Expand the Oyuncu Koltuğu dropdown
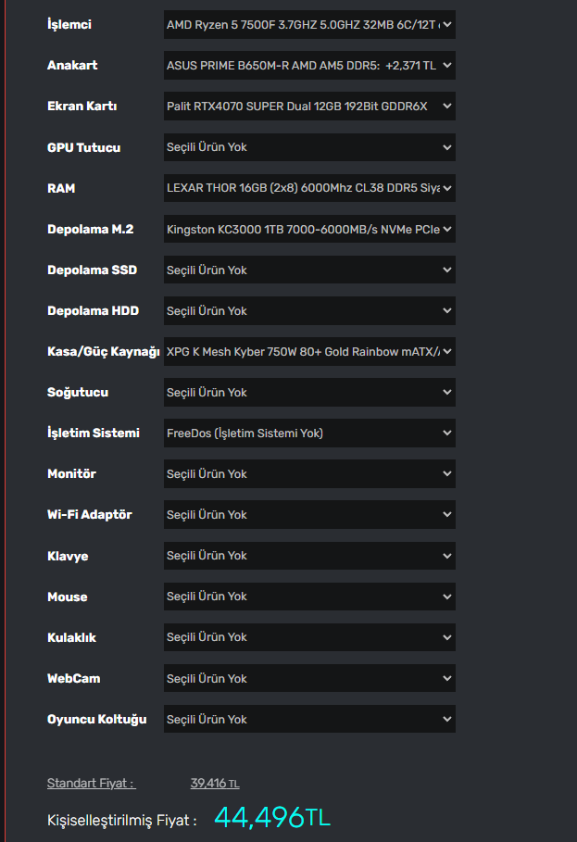 click(x=309, y=720)
